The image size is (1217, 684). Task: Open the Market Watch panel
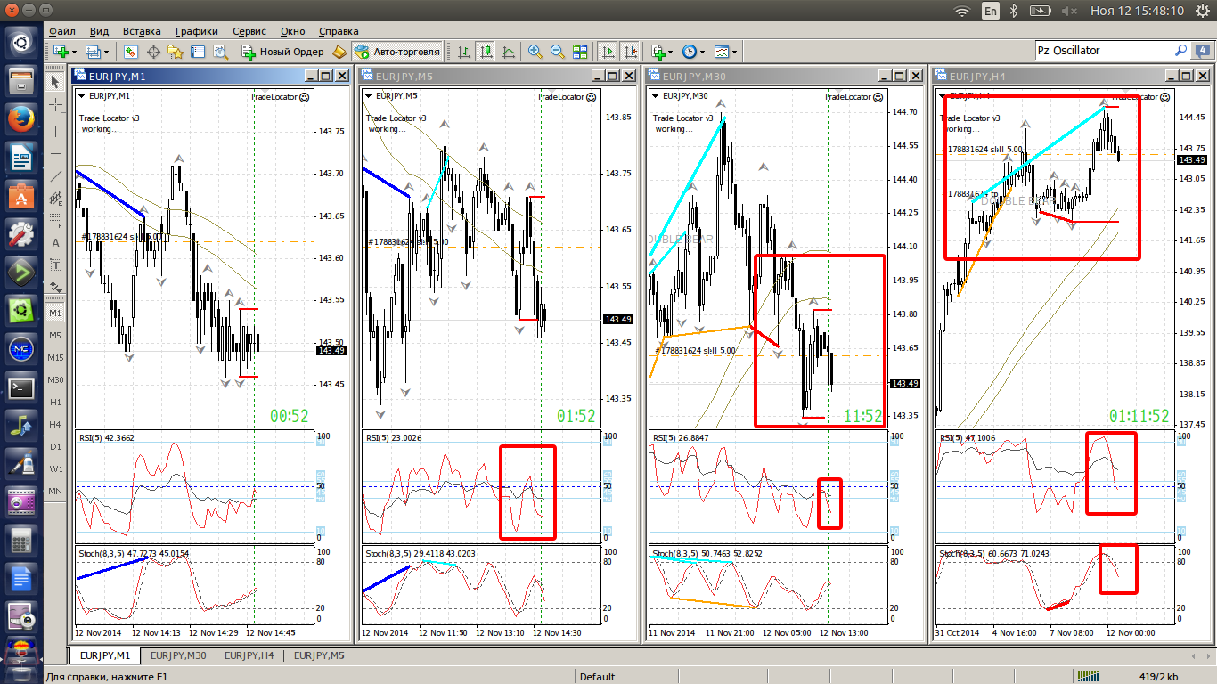(x=131, y=52)
